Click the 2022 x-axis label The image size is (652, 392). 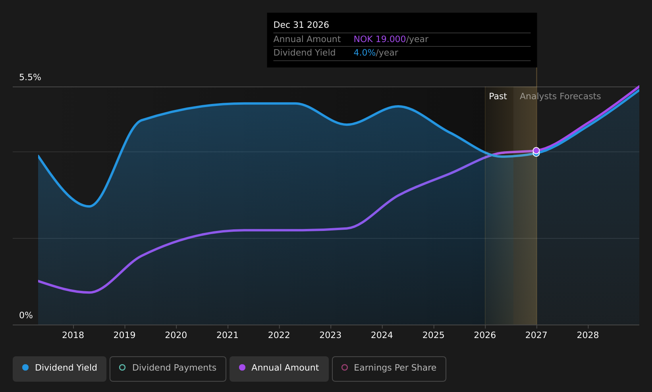coord(279,335)
